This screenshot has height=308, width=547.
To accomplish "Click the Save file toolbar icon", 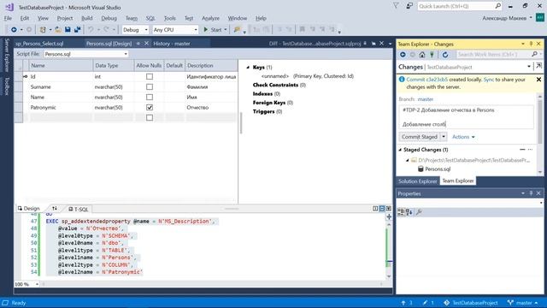I will point(68,30).
